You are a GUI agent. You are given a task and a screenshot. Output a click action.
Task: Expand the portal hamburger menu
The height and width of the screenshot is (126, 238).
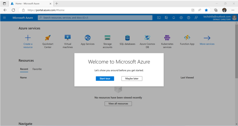(4, 18)
